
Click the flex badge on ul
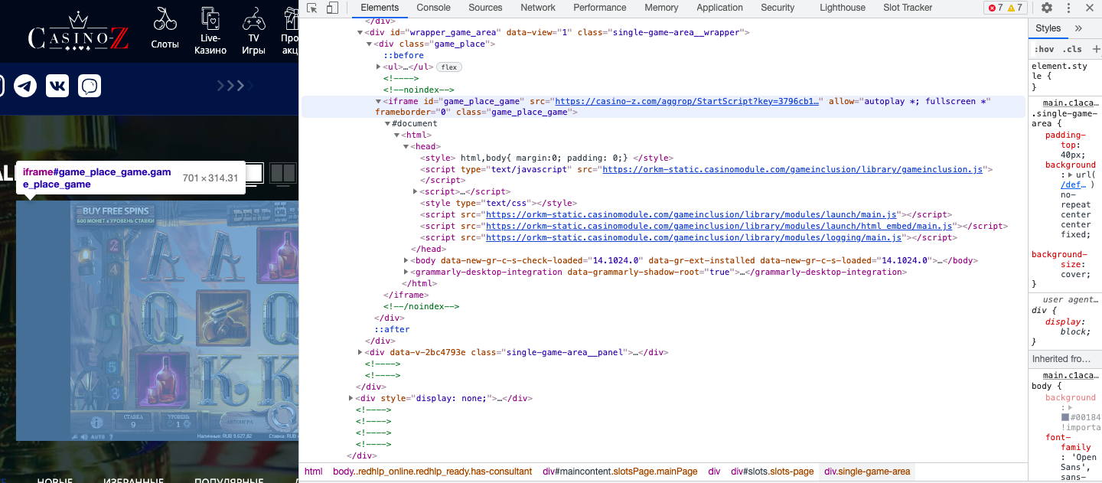click(x=449, y=67)
